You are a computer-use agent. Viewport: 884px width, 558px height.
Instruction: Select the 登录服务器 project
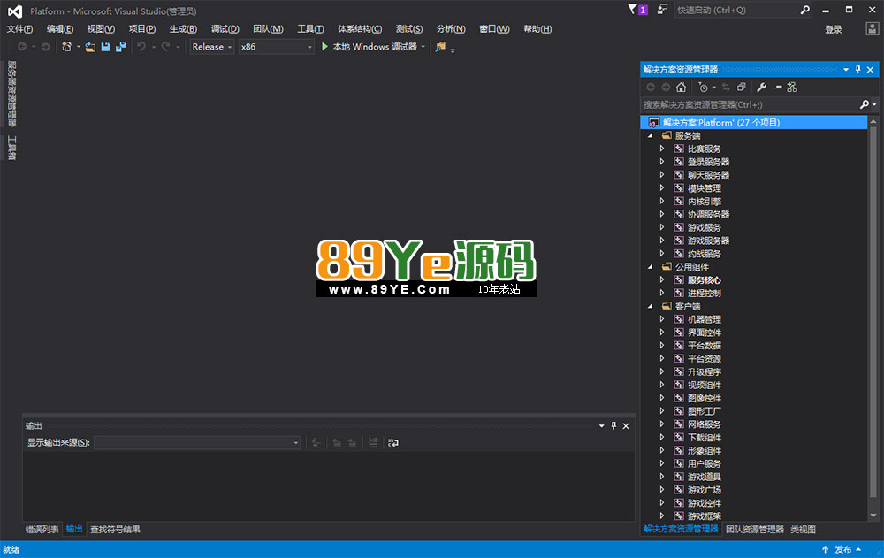[708, 162]
